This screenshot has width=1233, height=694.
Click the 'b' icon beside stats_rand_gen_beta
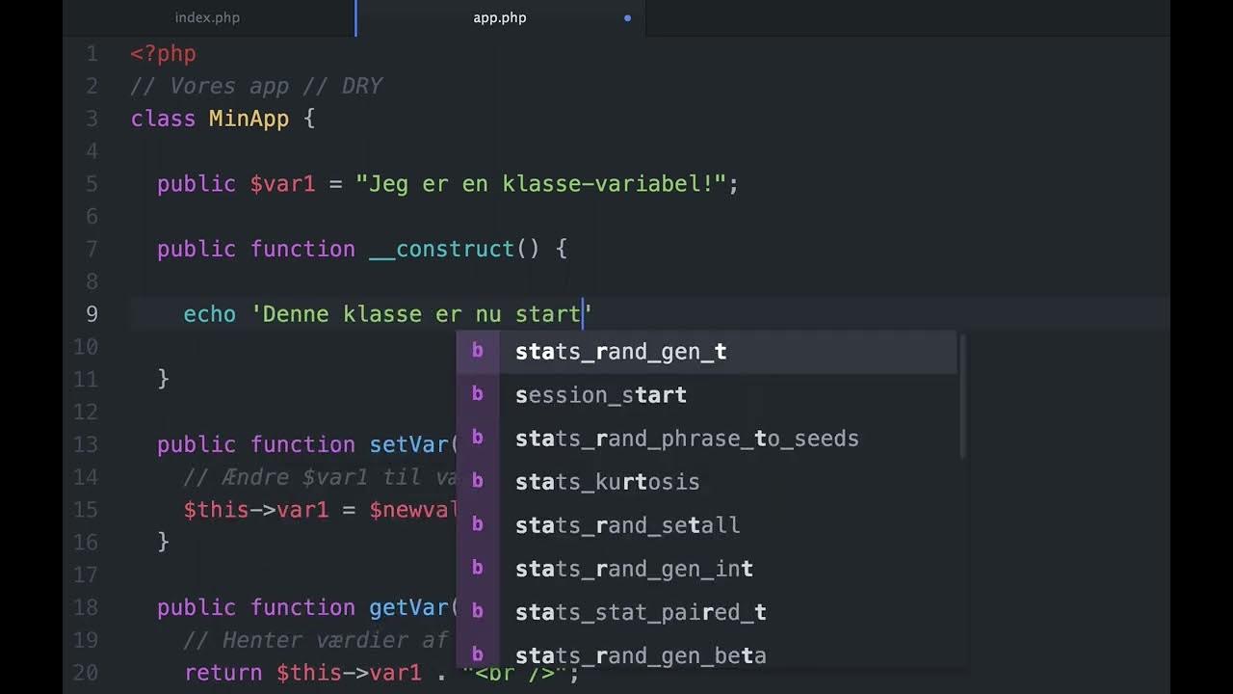[x=479, y=655]
